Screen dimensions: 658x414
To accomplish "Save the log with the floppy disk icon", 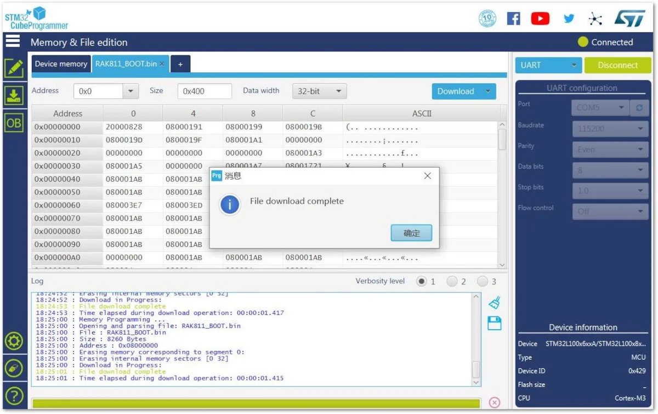I will click(x=494, y=323).
